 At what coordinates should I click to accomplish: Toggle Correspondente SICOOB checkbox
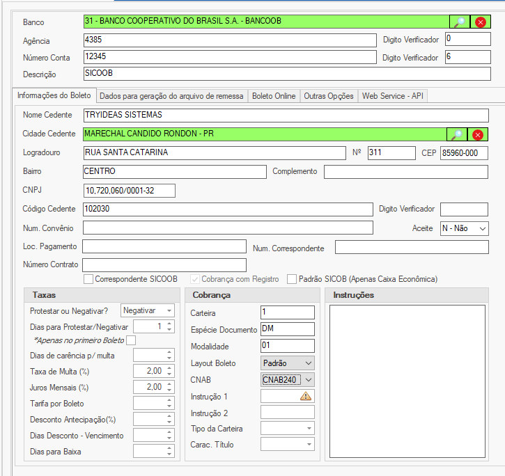(x=88, y=279)
